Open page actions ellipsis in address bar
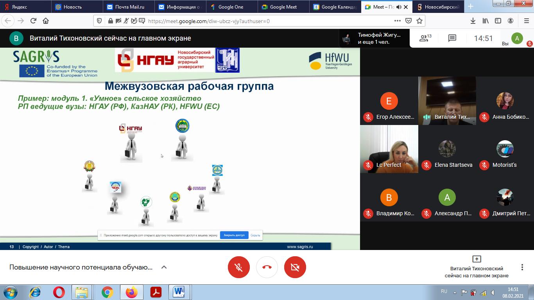This screenshot has width=534, height=300. (397, 21)
